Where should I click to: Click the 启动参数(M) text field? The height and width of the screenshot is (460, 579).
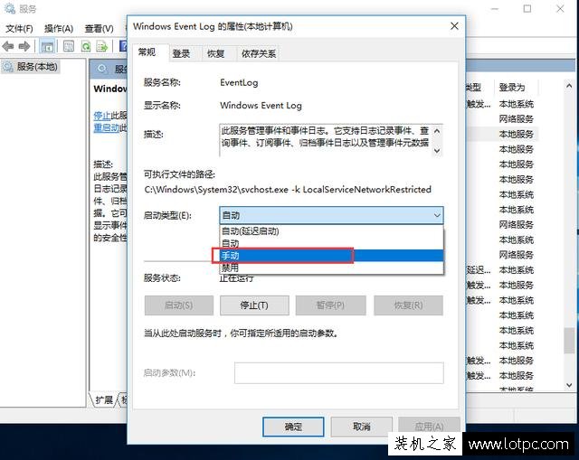[x=339, y=373]
